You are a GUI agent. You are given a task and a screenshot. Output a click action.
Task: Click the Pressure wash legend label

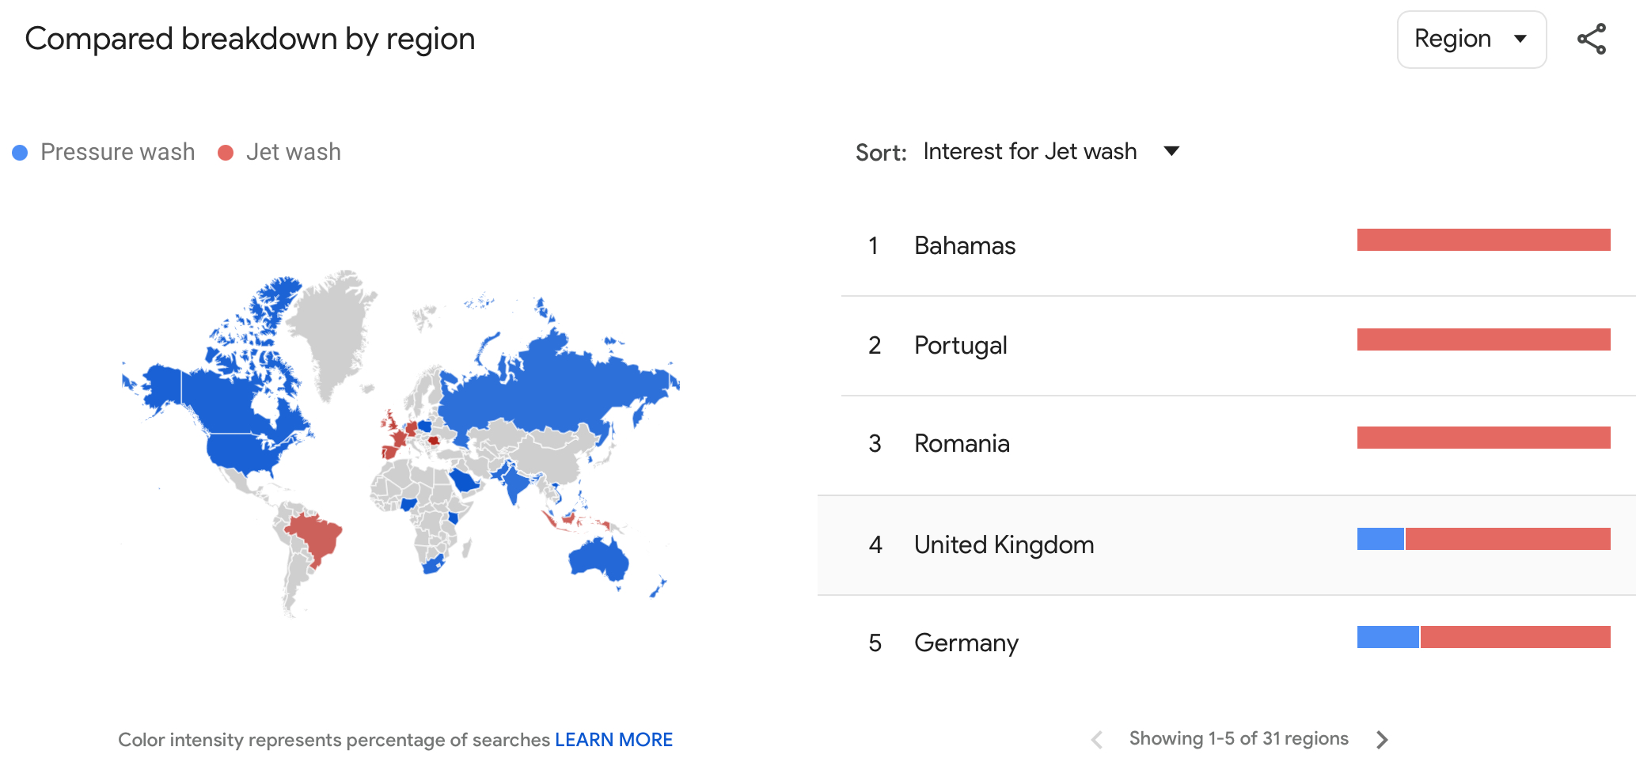(x=118, y=152)
